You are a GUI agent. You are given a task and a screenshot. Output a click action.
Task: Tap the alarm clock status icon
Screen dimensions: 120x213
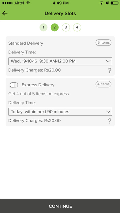[107, 3]
